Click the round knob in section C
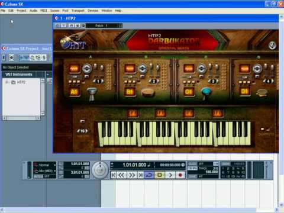This screenshot has height=213, width=284. pyautogui.click(x=202, y=69)
